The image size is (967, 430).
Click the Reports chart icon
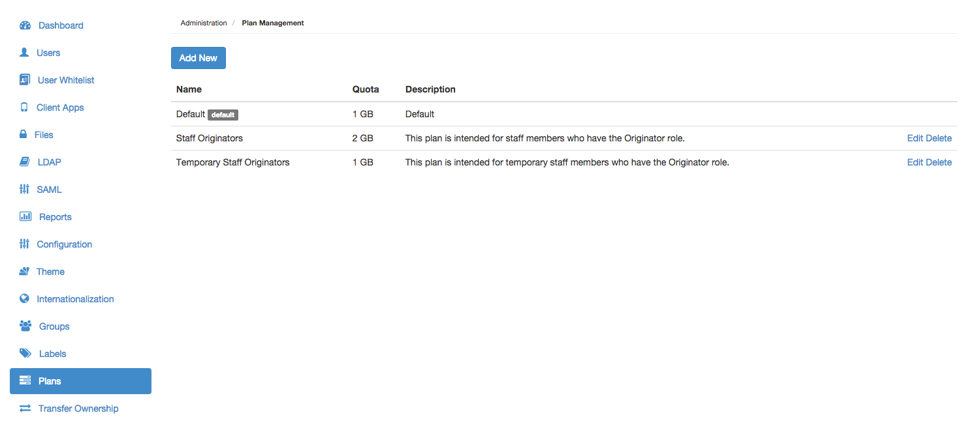(x=25, y=217)
